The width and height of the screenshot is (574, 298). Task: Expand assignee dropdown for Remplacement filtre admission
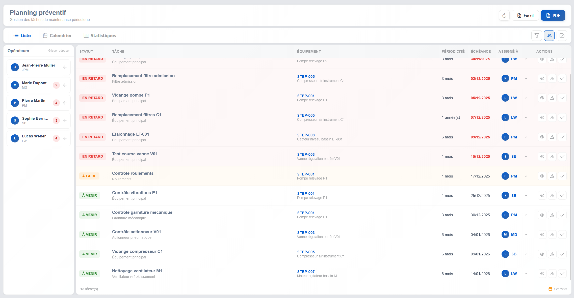tap(526, 79)
